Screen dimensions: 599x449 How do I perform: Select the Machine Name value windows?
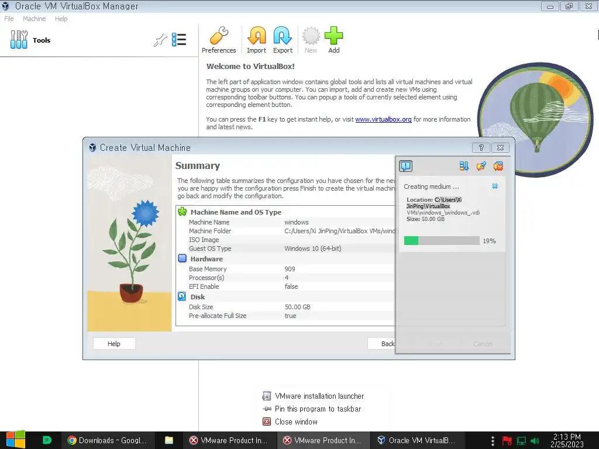coord(297,222)
